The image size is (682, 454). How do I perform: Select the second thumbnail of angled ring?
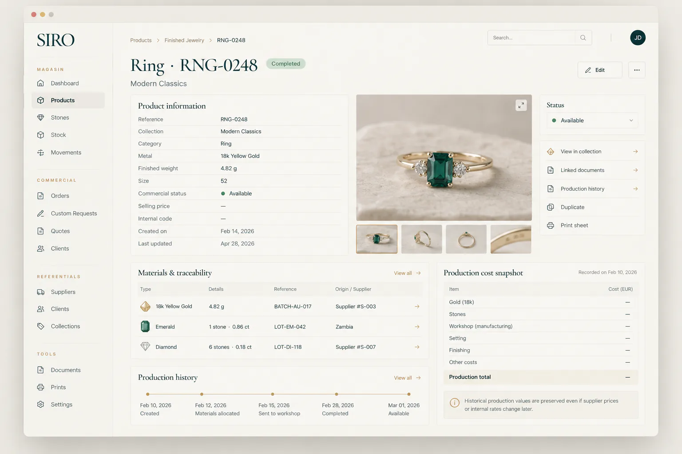(x=421, y=239)
